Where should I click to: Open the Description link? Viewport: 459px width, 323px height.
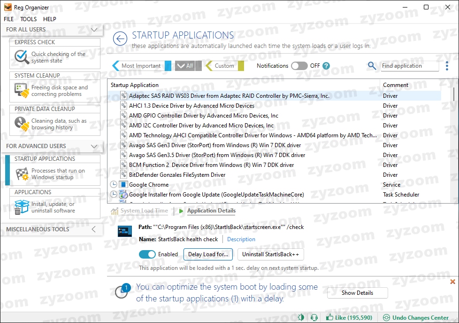pyautogui.click(x=241, y=239)
